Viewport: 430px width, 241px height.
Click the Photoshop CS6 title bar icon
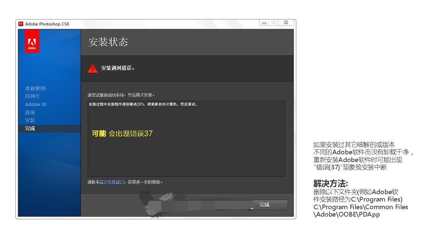[21, 24]
